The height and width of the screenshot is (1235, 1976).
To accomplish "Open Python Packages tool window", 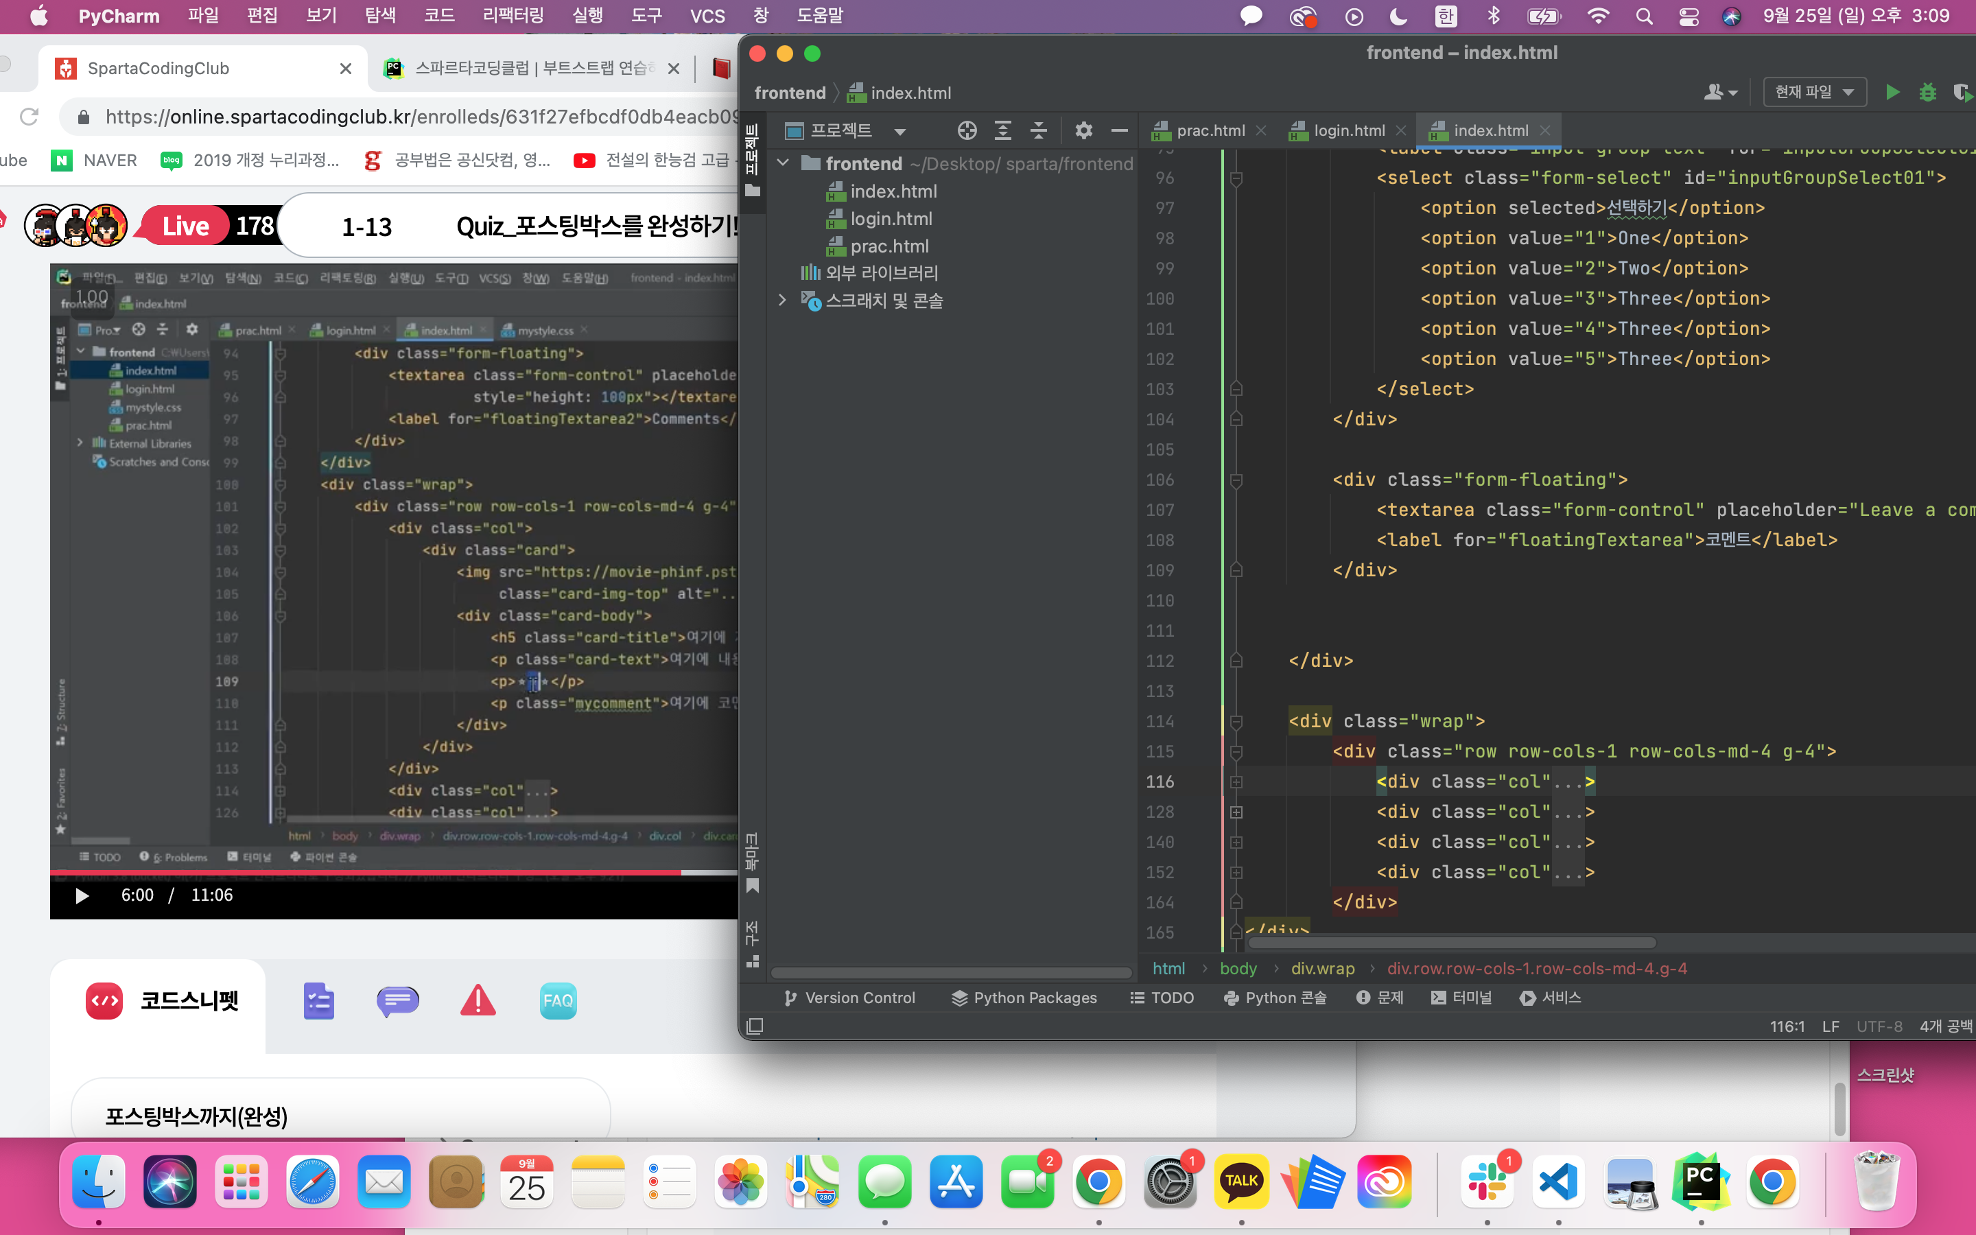I will pos(1025,998).
